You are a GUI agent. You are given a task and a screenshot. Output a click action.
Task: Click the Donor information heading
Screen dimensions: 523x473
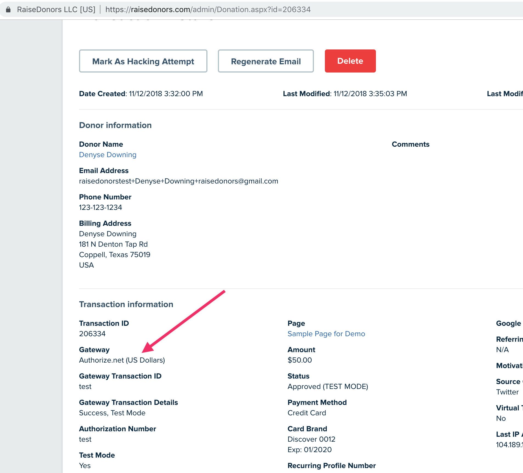[115, 125]
